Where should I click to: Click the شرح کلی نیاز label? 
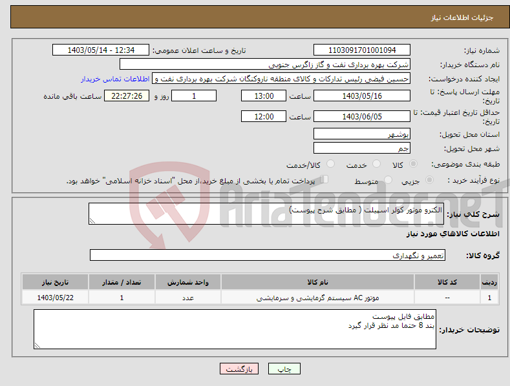[473, 214]
